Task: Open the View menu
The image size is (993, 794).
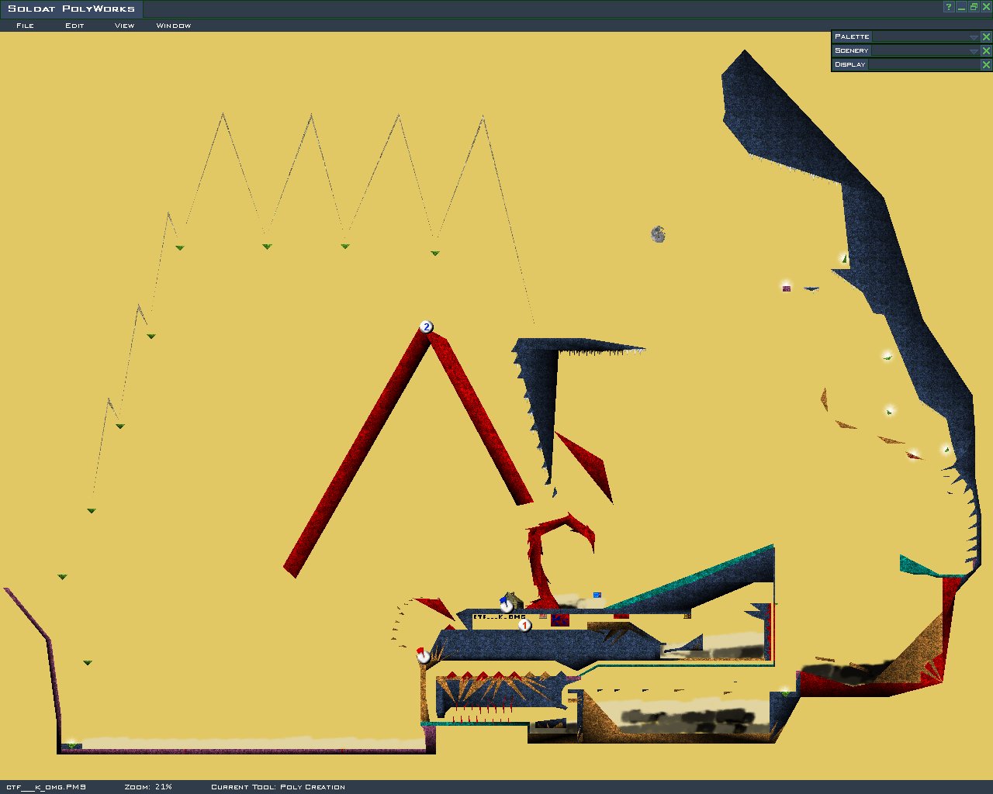Action: click(124, 26)
